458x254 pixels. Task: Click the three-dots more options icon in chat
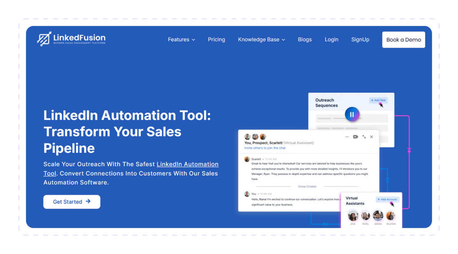347,137
